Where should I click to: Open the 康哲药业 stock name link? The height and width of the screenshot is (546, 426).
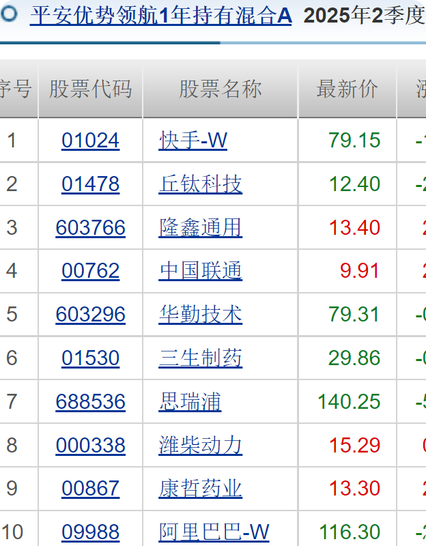coord(200,488)
